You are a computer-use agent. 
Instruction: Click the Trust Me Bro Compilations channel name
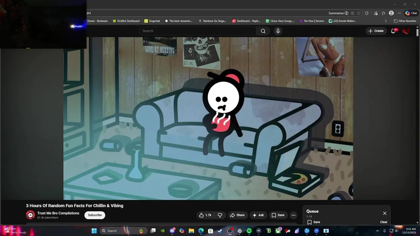pyautogui.click(x=58, y=213)
